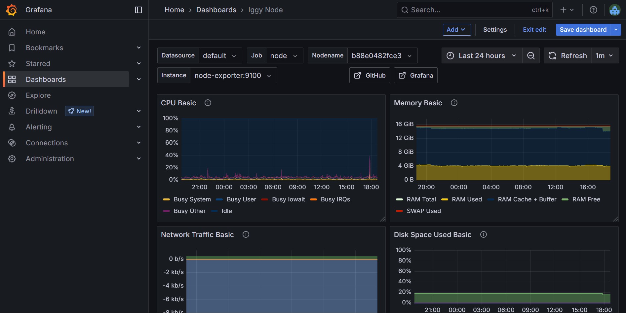Open the help question mark icon
This screenshot has height=313, width=626.
pos(593,10)
